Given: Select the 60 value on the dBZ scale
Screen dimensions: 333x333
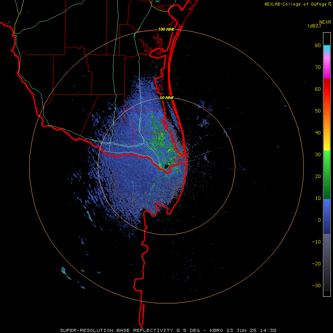Looking at the screenshot, I should 318,89.
